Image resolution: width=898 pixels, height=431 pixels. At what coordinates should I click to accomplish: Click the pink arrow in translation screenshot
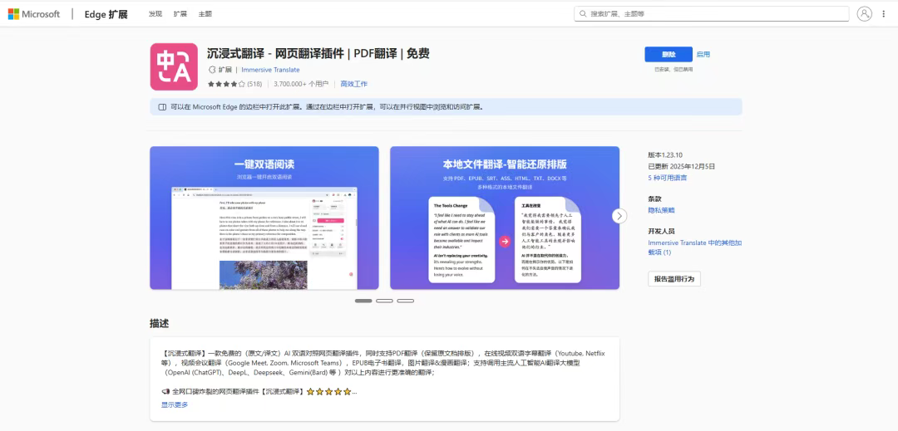point(505,241)
